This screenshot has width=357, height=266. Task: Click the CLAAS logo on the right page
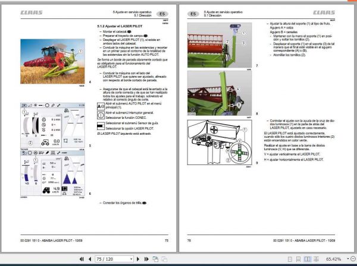point(324,12)
